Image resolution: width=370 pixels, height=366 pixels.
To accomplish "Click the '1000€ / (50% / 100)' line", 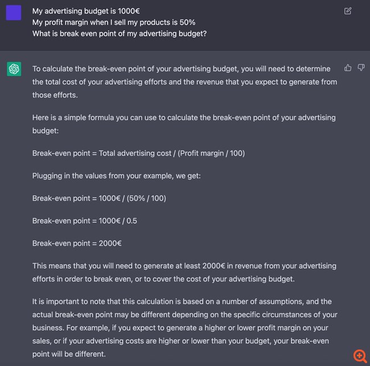I will click(x=99, y=198).
